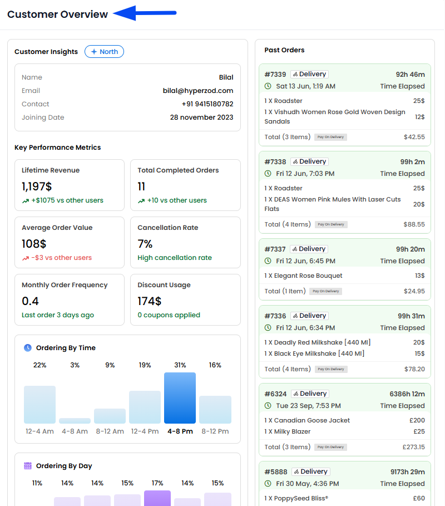Select the 12-4 Am bar in Ordering By Time
The width and height of the screenshot is (445, 506).
click(x=39, y=405)
